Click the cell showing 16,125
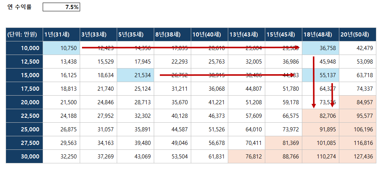 pos(61,75)
